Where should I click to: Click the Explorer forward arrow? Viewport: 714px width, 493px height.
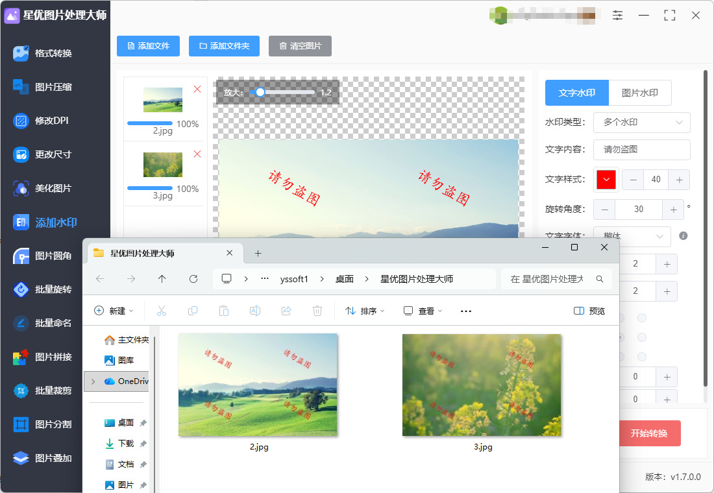pyautogui.click(x=131, y=278)
